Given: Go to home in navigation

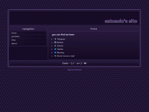Looking at the screenshot, I should (x=28, y=33).
